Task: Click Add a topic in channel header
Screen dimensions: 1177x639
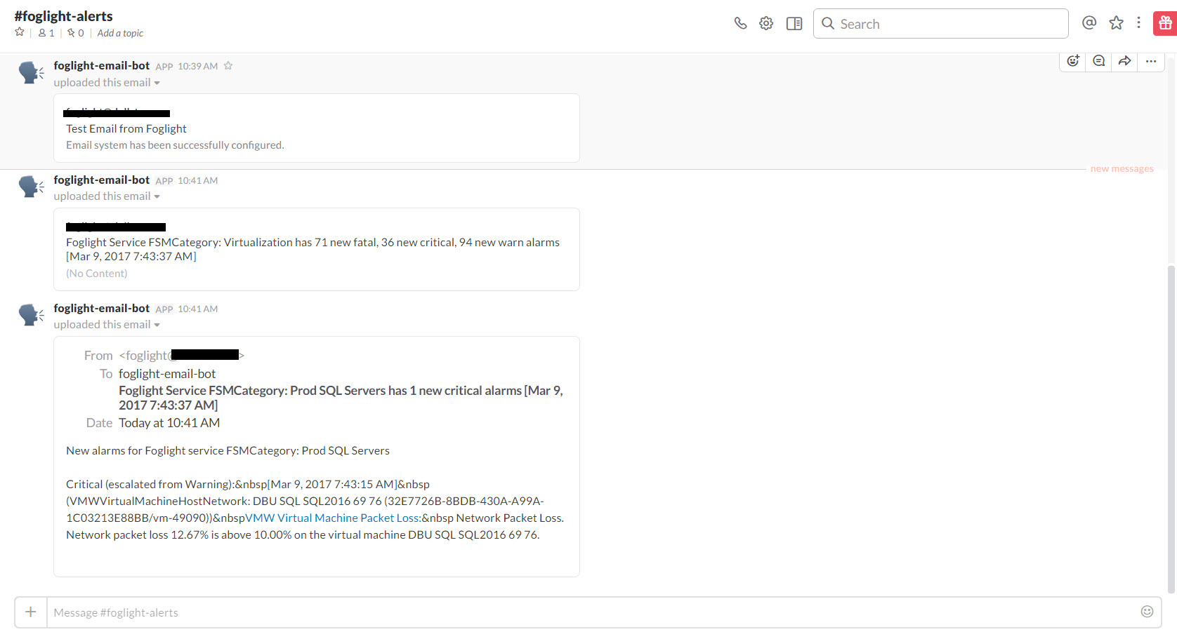Action: (x=120, y=33)
